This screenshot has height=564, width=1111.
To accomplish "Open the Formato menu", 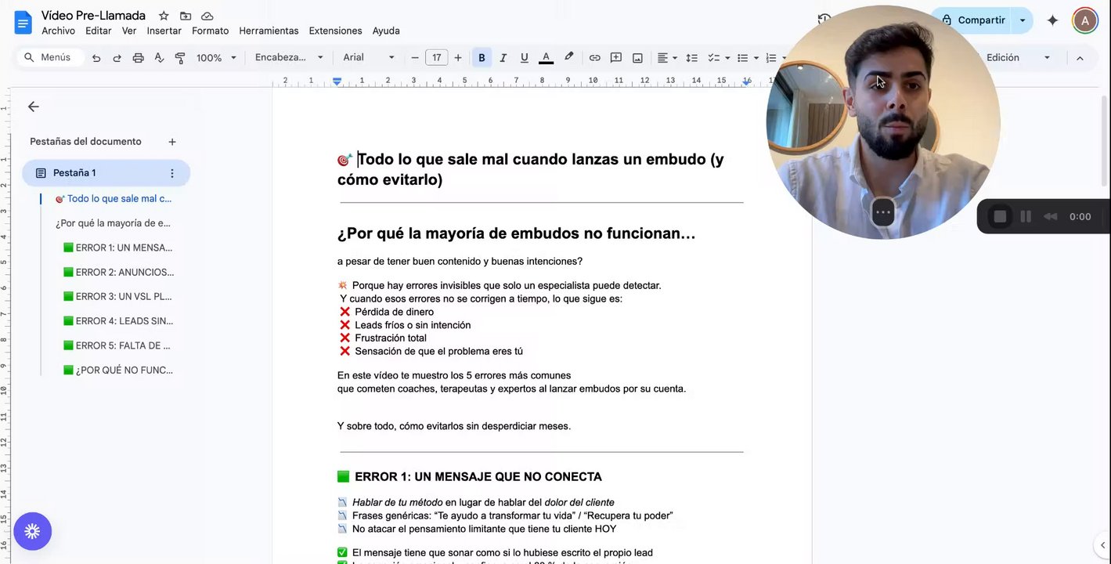I will pos(211,31).
